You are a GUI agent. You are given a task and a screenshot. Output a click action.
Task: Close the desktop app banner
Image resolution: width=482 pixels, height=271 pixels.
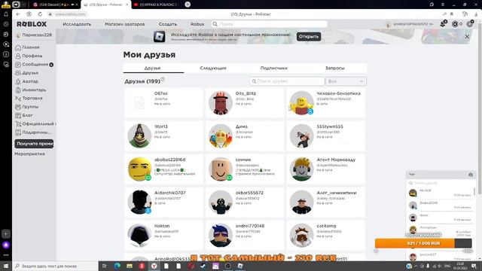pyautogui.click(x=467, y=37)
